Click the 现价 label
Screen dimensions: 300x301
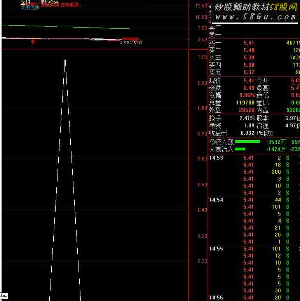[x=215, y=80]
